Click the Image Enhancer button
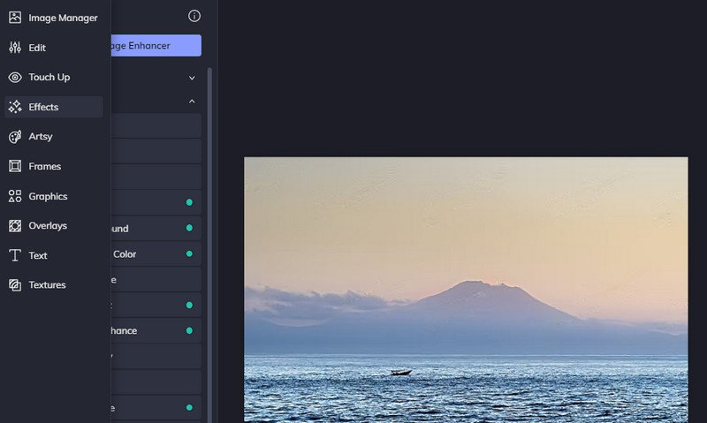The width and height of the screenshot is (707, 423). coord(156,46)
